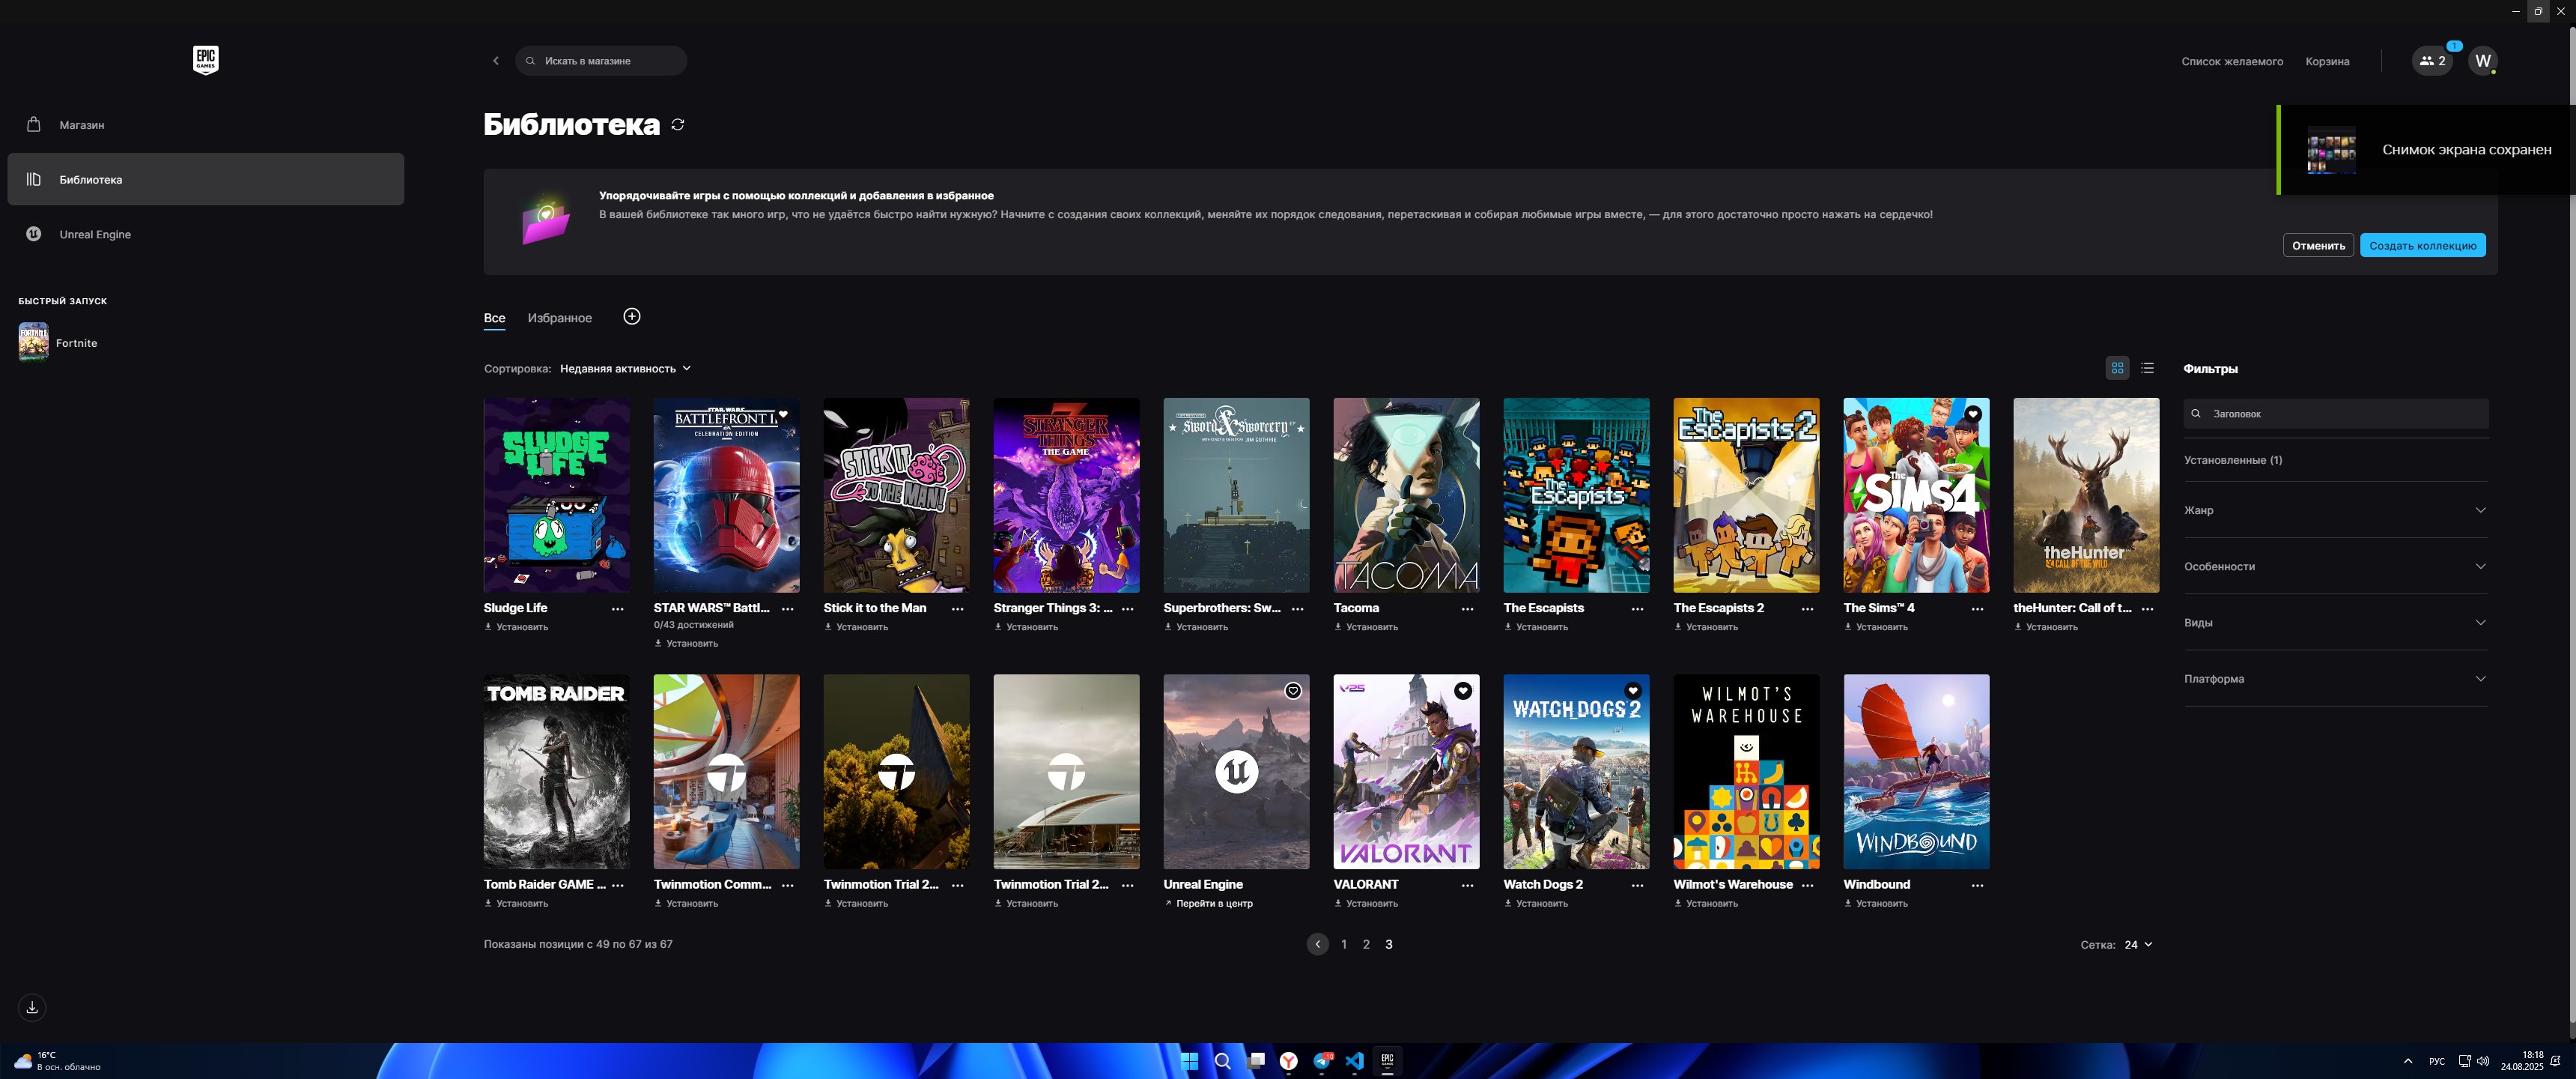Toggle favorite heart on Watch Dogs 2
The width and height of the screenshot is (2576, 1079).
tap(1633, 691)
